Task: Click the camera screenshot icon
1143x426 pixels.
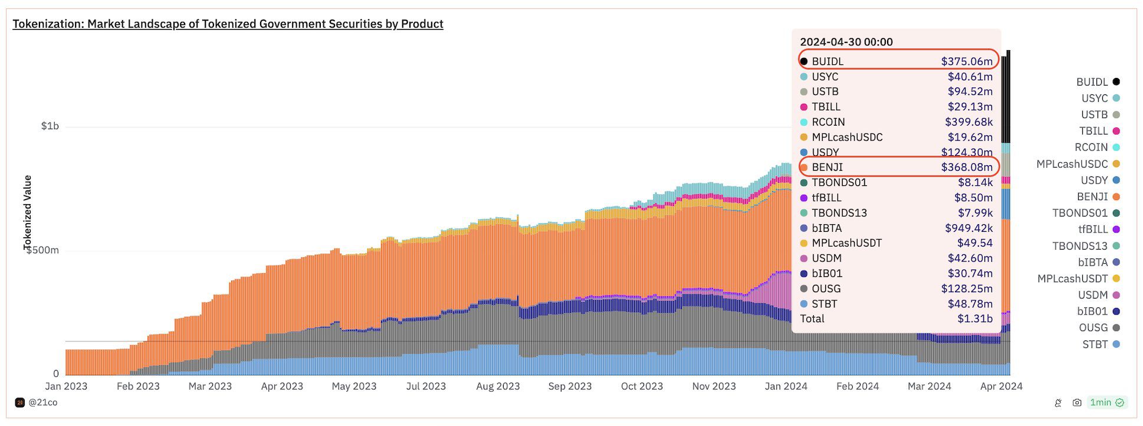Action: (1077, 403)
